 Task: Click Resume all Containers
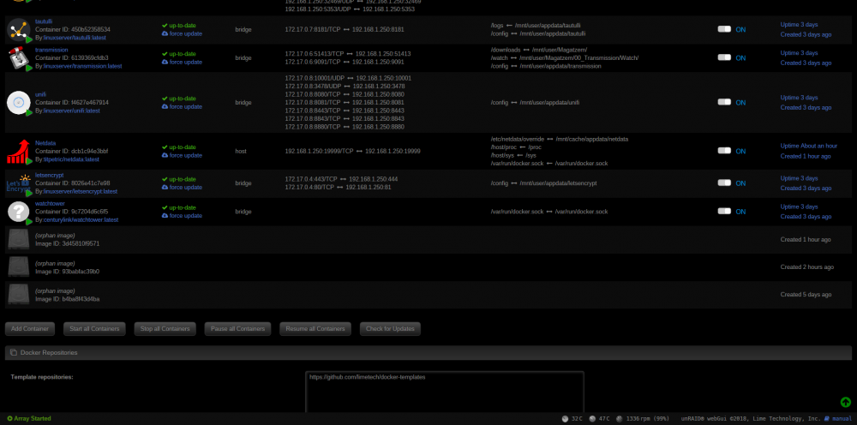[315, 329]
